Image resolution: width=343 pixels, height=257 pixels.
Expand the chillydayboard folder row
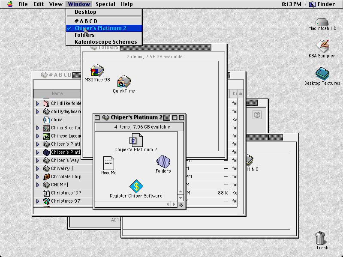point(38,111)
